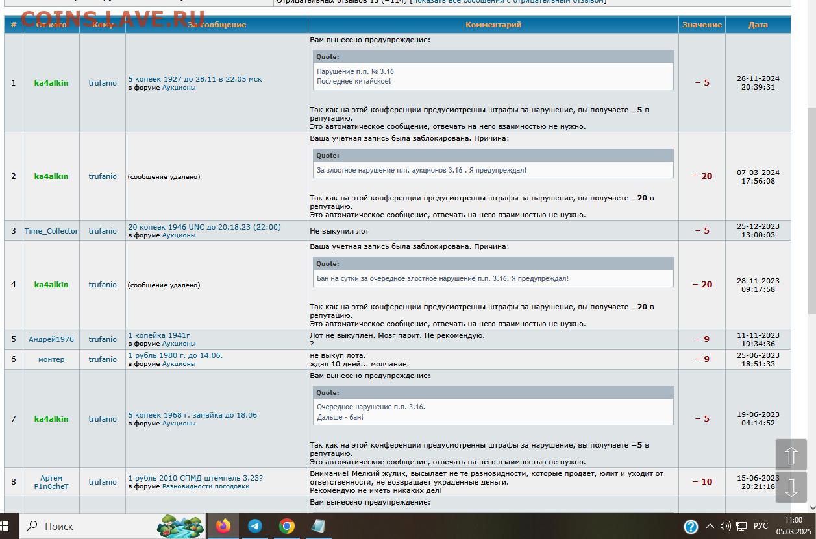Click the 'Комментарий' column header

point(493,25)
